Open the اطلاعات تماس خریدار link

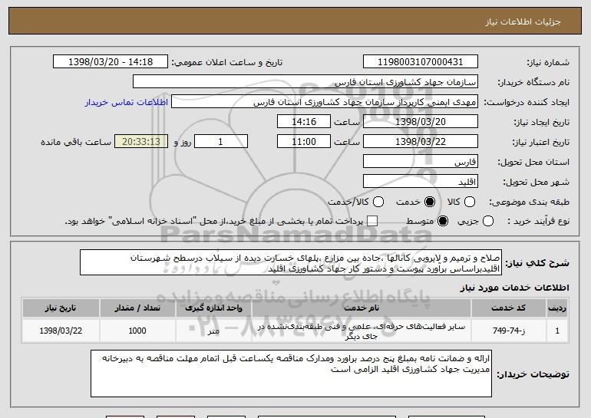pyautogui.click(x=127, y=103)
